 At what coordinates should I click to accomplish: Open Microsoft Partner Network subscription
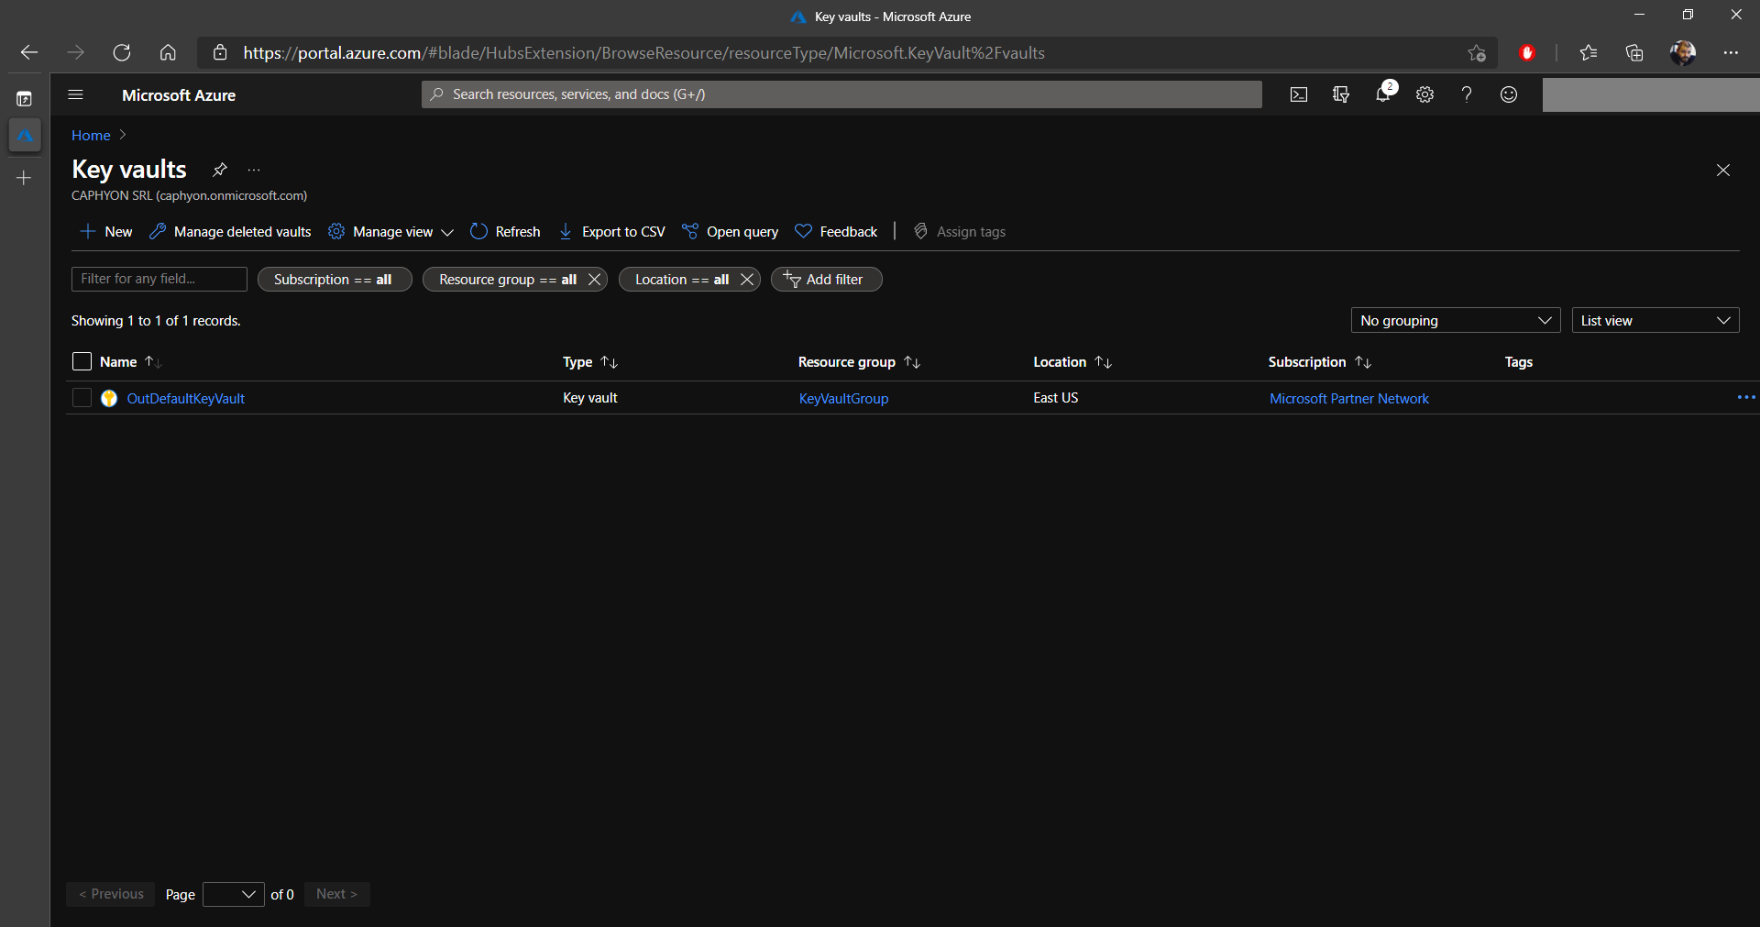(1348, 399)
